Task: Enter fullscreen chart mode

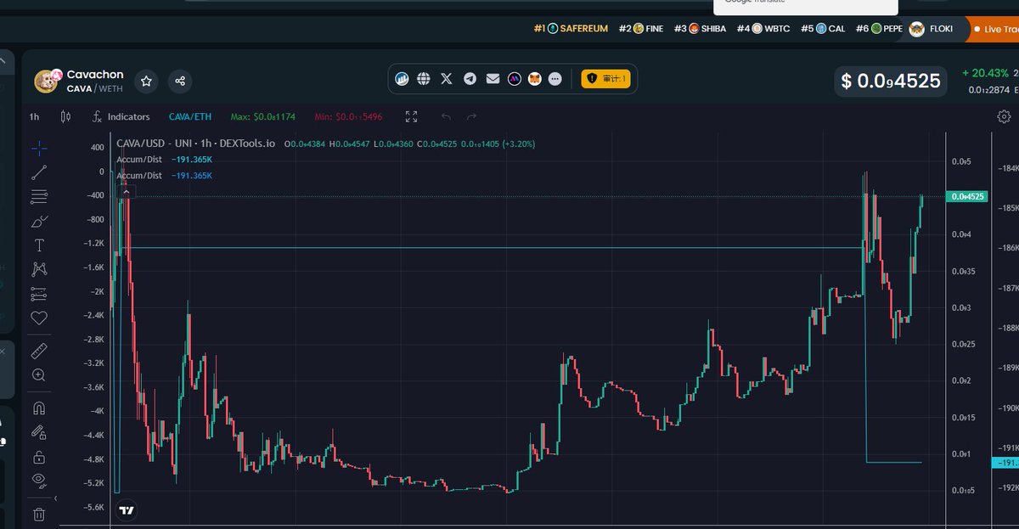Action: (x=412, y=116)
